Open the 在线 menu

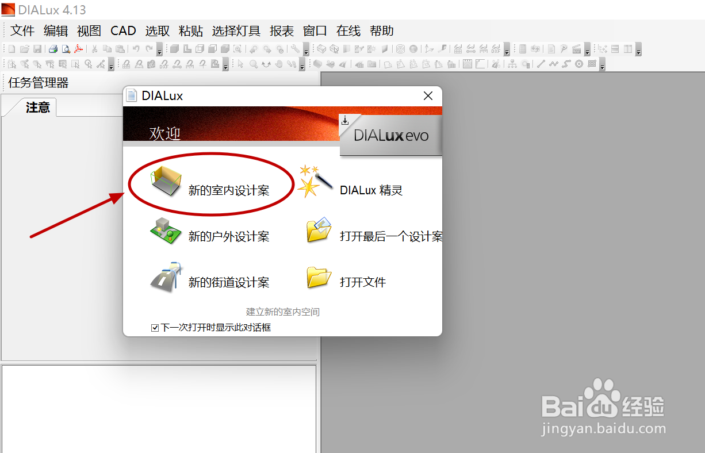pyautogui.click(x=348, y=30)
